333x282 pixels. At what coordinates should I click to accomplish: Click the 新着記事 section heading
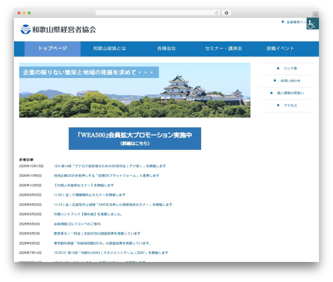click(x=26, y=159)
